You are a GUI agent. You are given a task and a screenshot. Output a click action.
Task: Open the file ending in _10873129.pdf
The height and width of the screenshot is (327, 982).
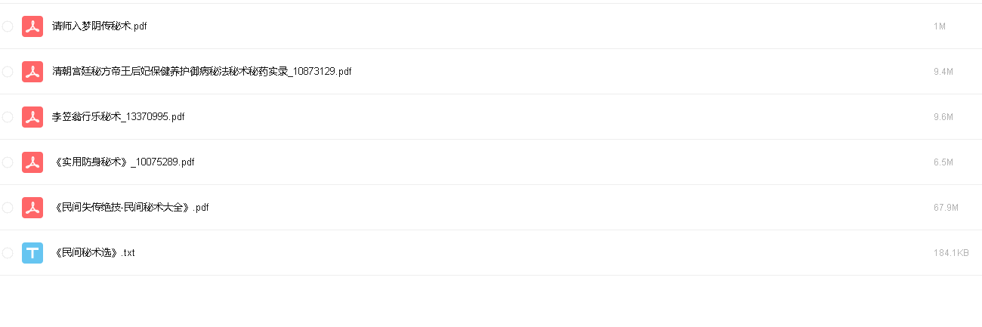(202, 72)
